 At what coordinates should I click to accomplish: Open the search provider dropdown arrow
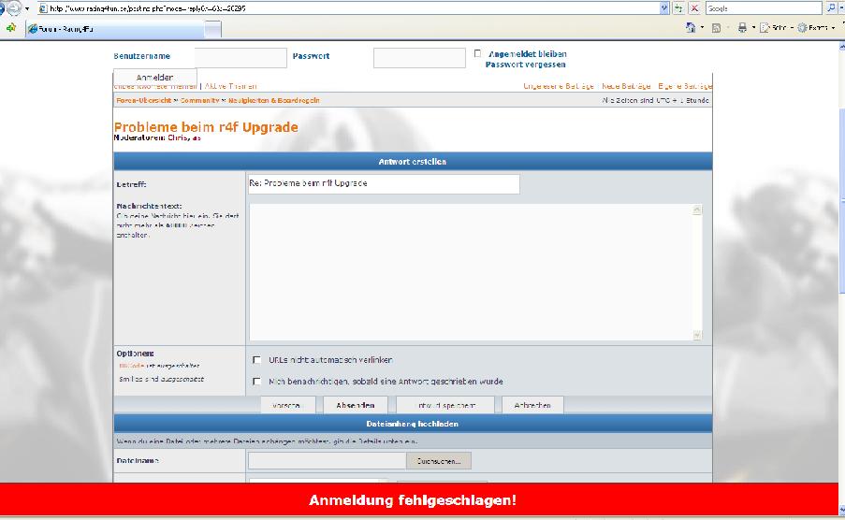839,8
